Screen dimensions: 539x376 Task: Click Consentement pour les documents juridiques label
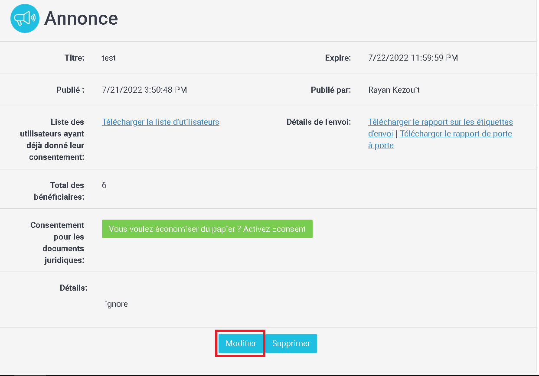pyautogui.click(x=57, y=243)
